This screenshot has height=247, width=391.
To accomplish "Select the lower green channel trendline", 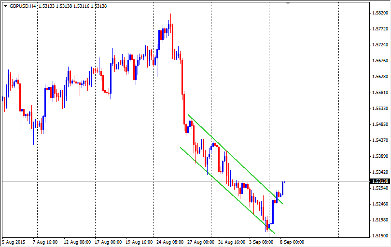I will point(227,191).
